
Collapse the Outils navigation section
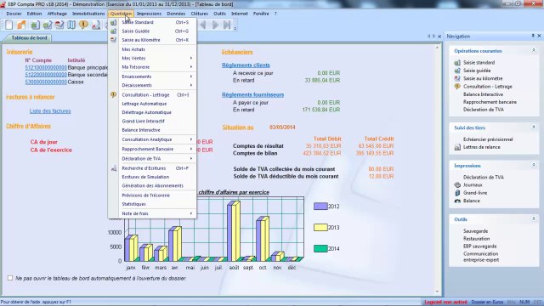(x=534, y=219)
